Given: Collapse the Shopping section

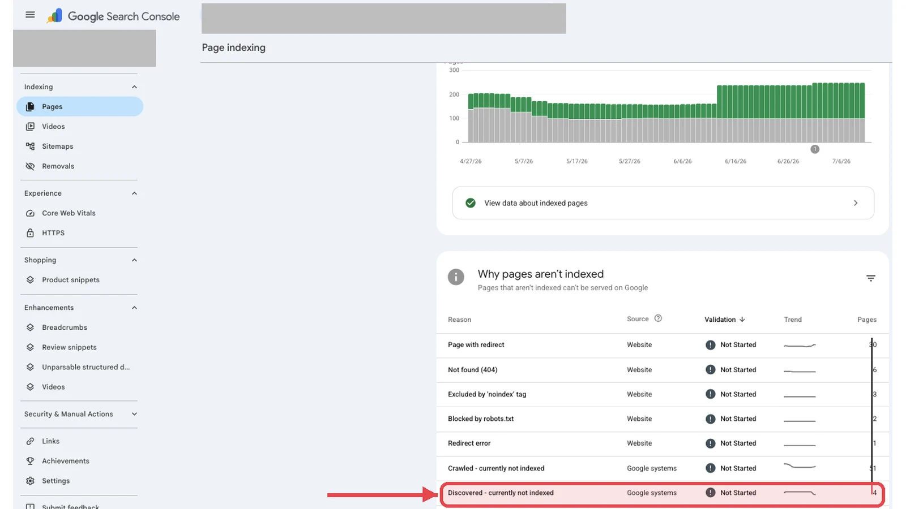Looking at the screenshot, I should coord(134,260).
